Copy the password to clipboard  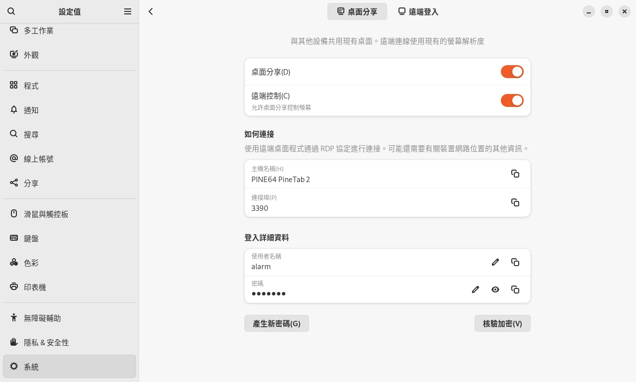(x=515, y=289)
